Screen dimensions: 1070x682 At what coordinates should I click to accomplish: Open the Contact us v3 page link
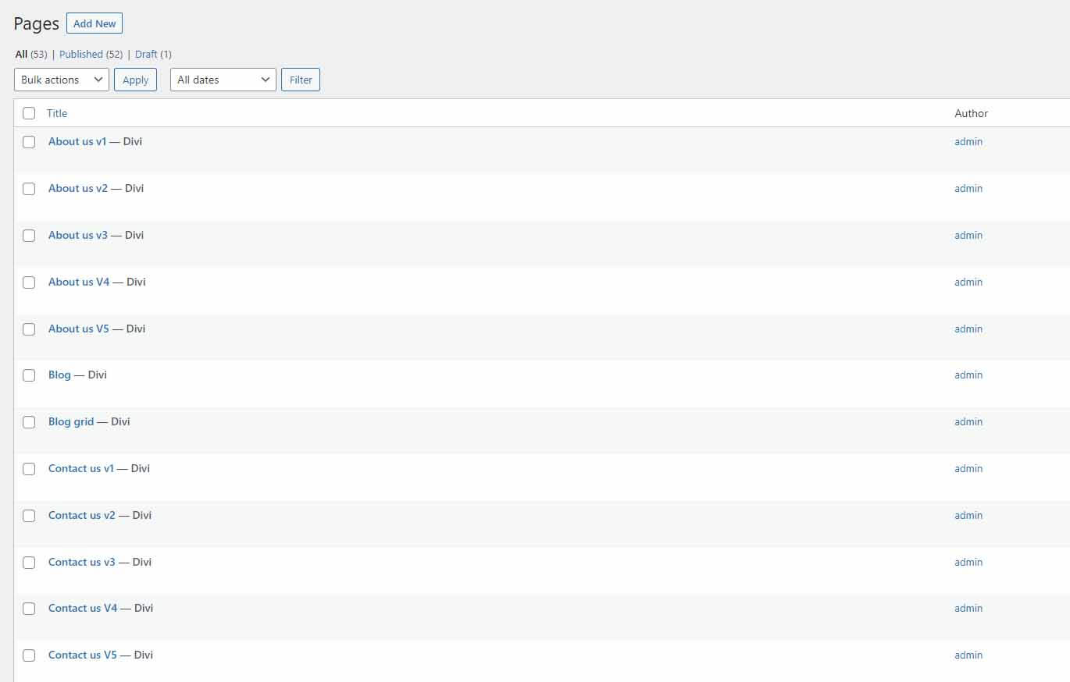[x=81, y=562]
